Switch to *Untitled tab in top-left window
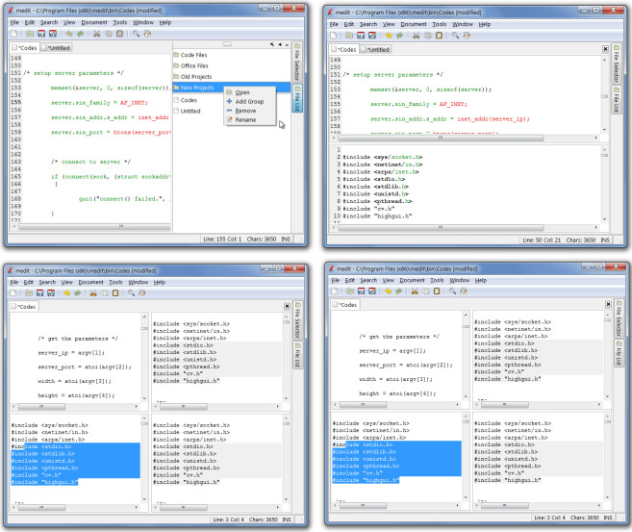The image size is (632, 532). point(56,48)
